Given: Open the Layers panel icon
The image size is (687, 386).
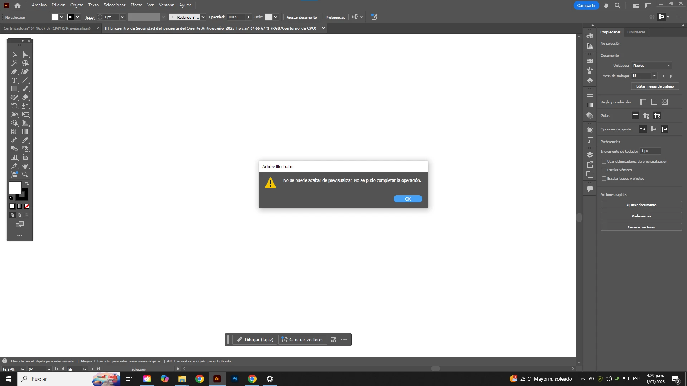Looking at the screenshot, I should point(590,155).
